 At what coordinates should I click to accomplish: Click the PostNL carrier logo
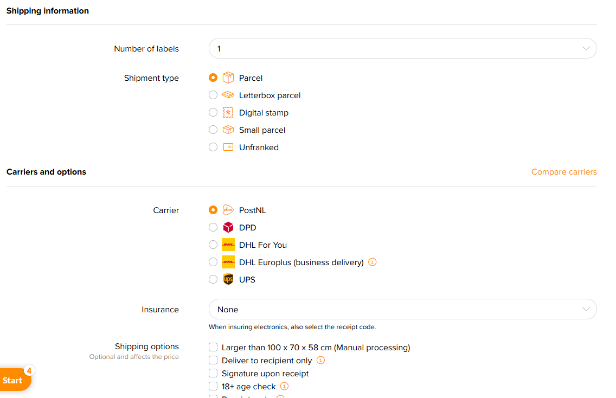(x=228, y=210)
